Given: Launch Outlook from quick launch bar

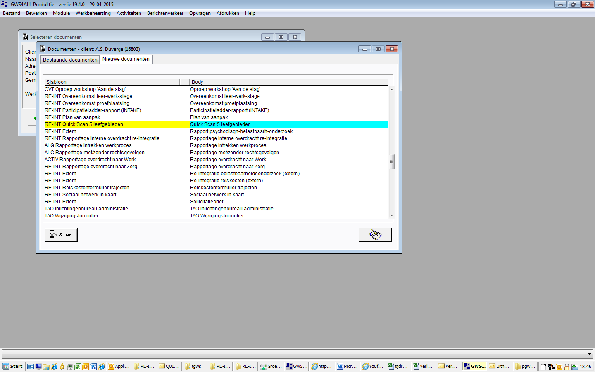Looking at the screenshot, I should (86, 367).
